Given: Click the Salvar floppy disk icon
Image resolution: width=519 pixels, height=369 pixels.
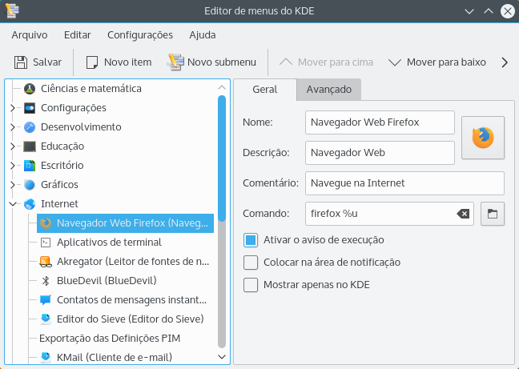Looking at the screenshot, I should point(21,62).
